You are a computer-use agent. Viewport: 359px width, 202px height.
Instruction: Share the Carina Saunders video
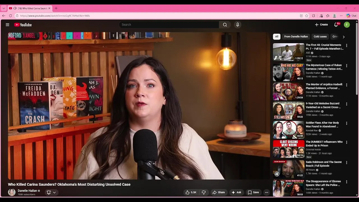218,192
